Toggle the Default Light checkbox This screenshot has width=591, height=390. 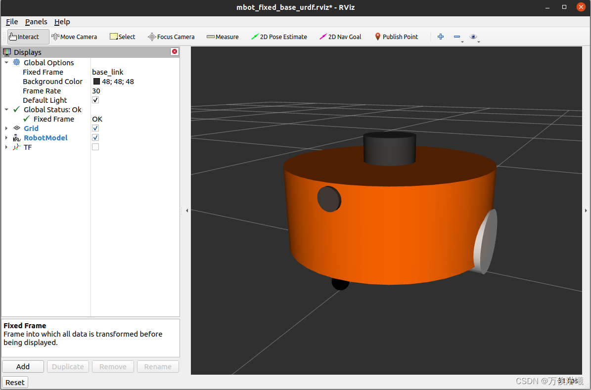pyautogui.click(x=95, y=100)
